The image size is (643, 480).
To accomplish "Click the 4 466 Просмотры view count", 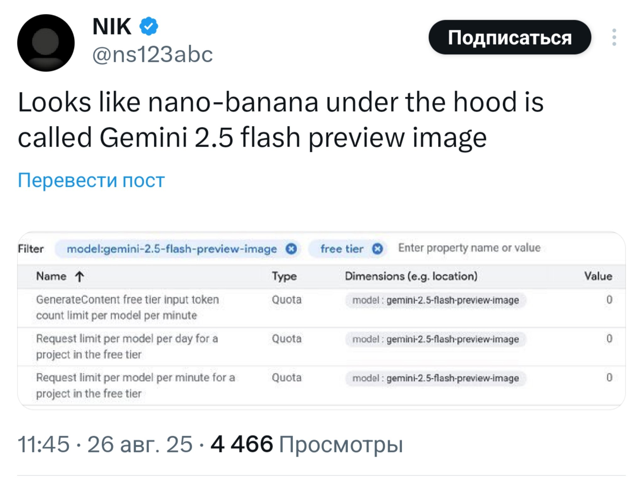I will [306, 444].
